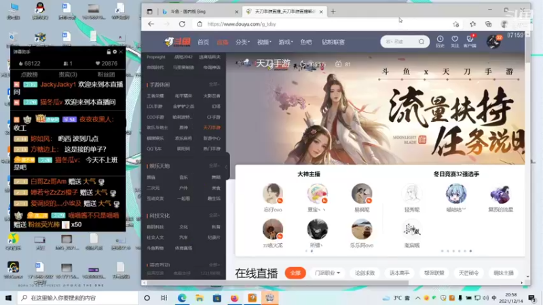Screen dimensions: 543x305
Task: Filter streams by 帮派联盟
Action: pos(434,273)
